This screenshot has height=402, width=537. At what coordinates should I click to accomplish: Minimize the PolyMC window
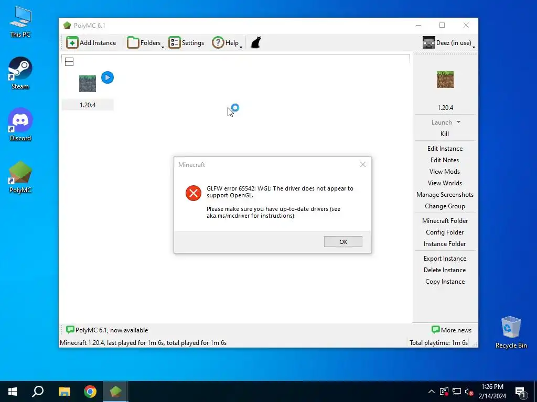pos(418,25)
